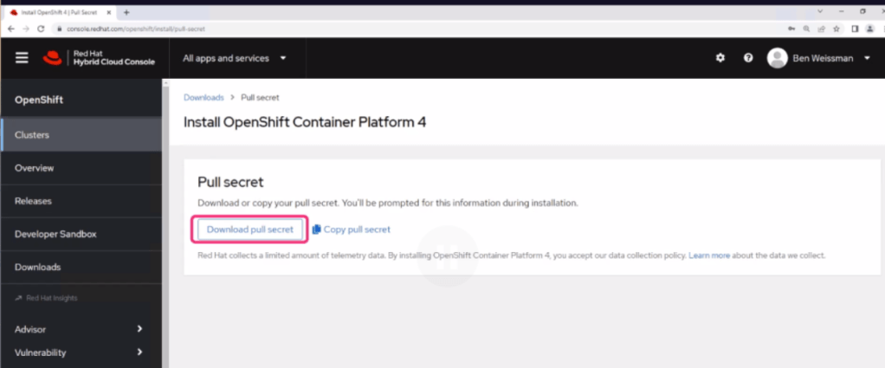Open the hamburger navigation menu

click(22, 58)
